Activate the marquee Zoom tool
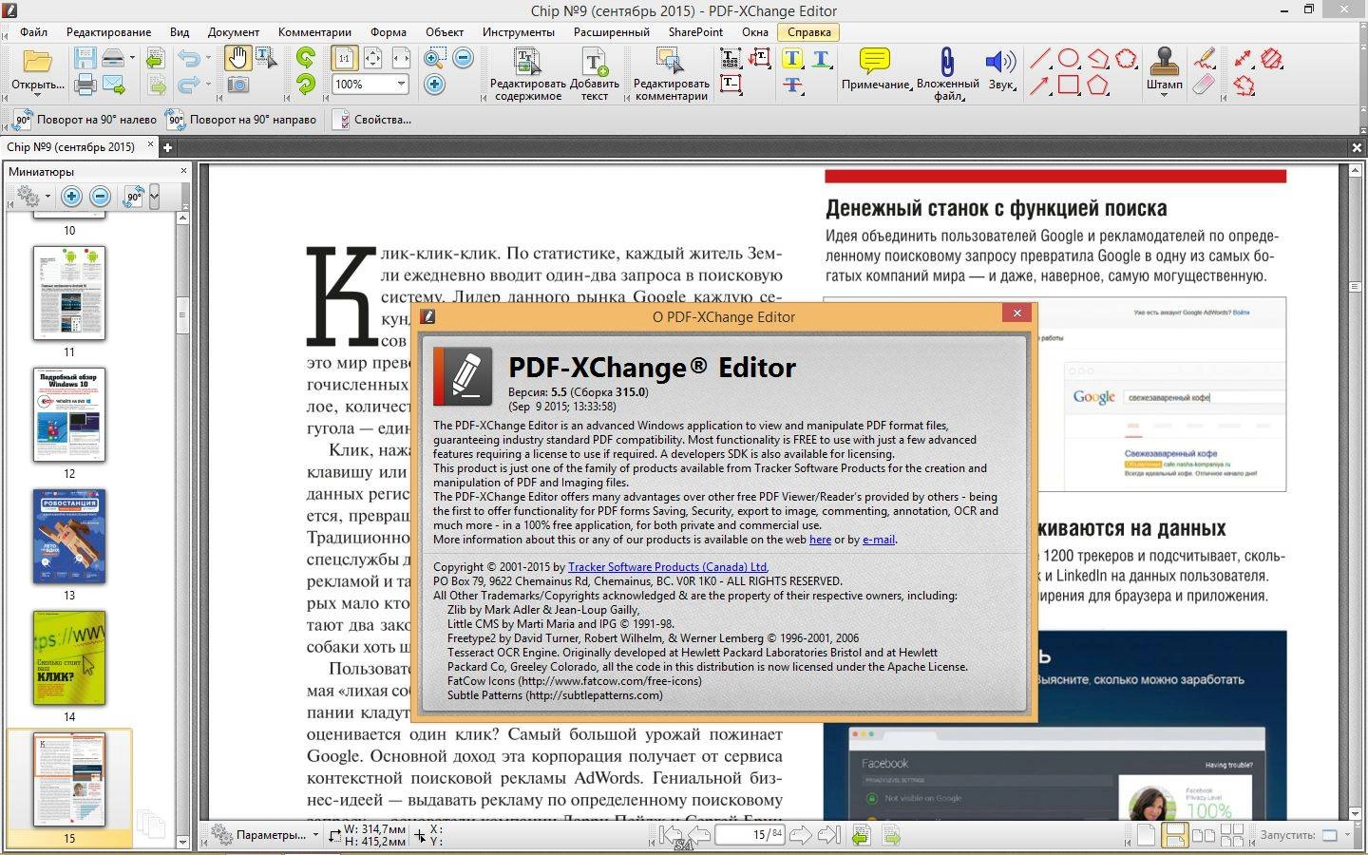This screenshot has width=1368, height=855. [x=433, y=59]
